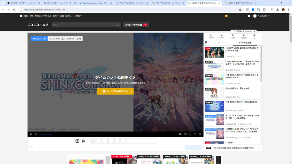Screen dimensions: 292x164
Task: Open THE IDOLM@STER MillionRADIO program
Action: tap(232, 106)
